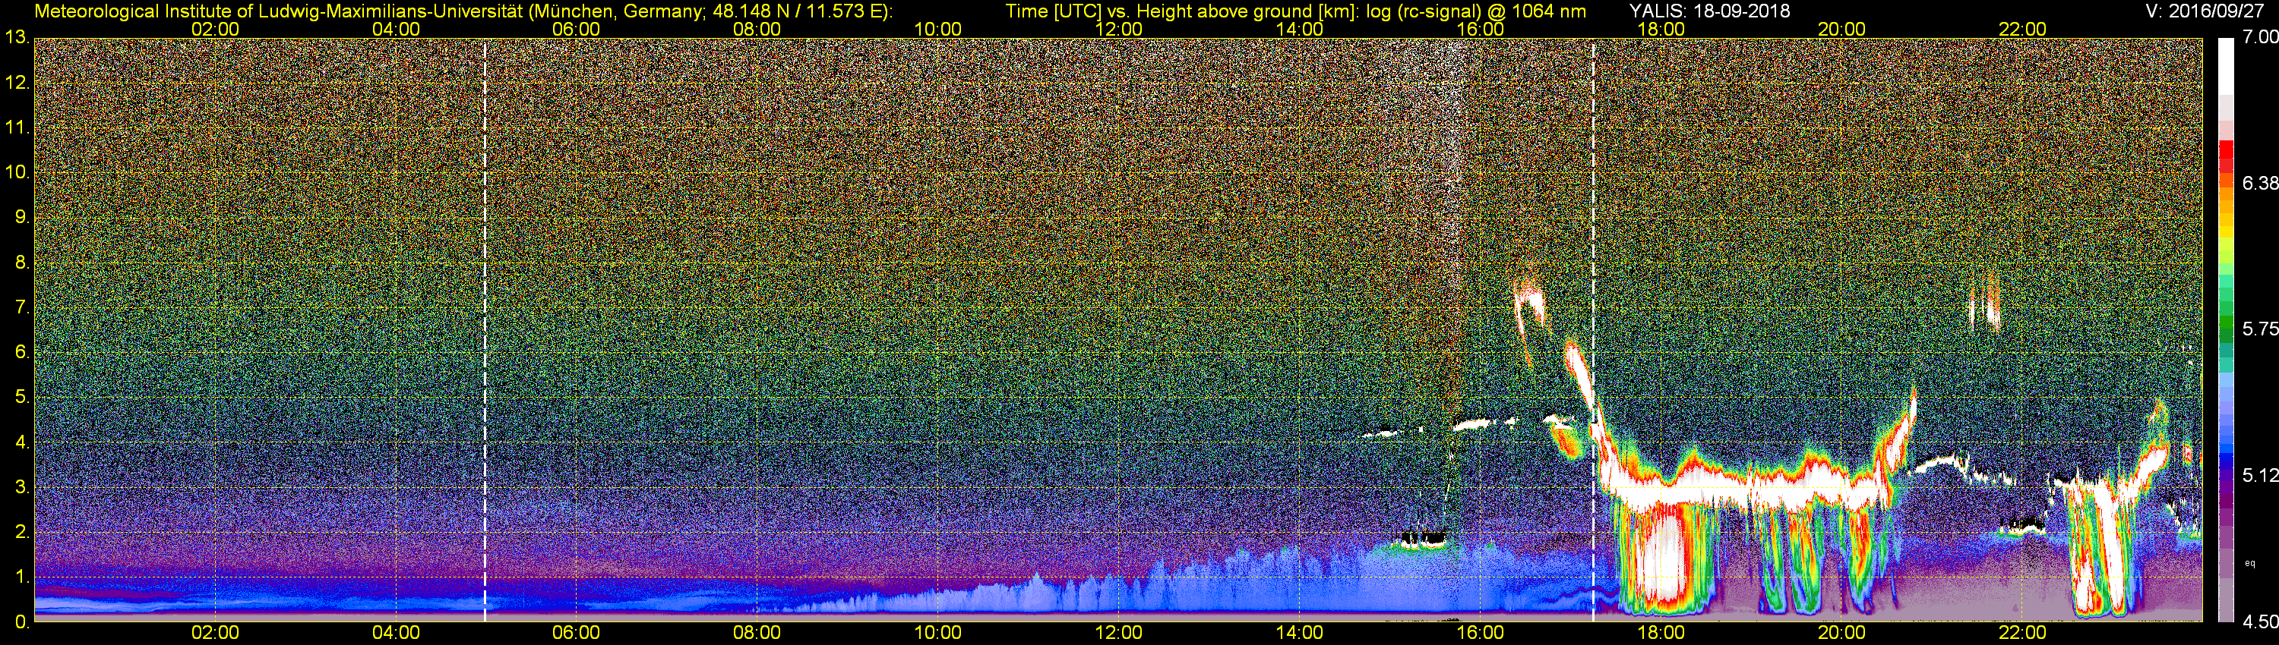2279x645 pixels.
Task: Click the 20:00 label on the bottom time axis
Action: click(1842, 633)
